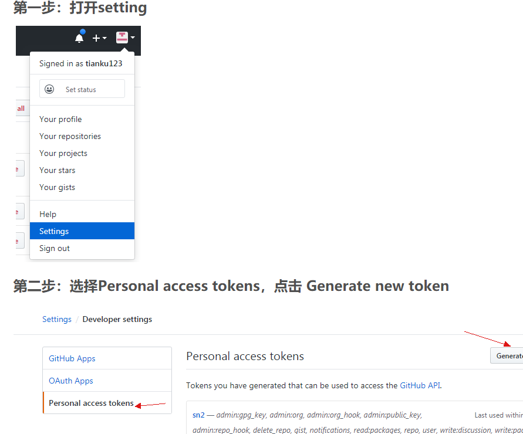The height and width of the screenshot is (434, 523).
Task: Click Sign out
Action: point(55,248)
